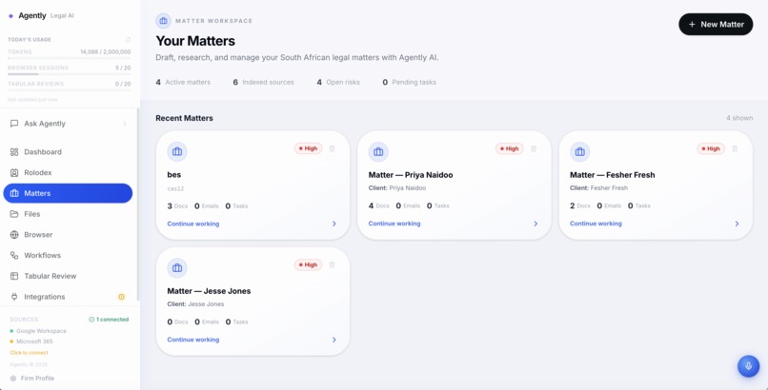
Task: Click the 4 Open risks stat
Action: pos(338,82)
